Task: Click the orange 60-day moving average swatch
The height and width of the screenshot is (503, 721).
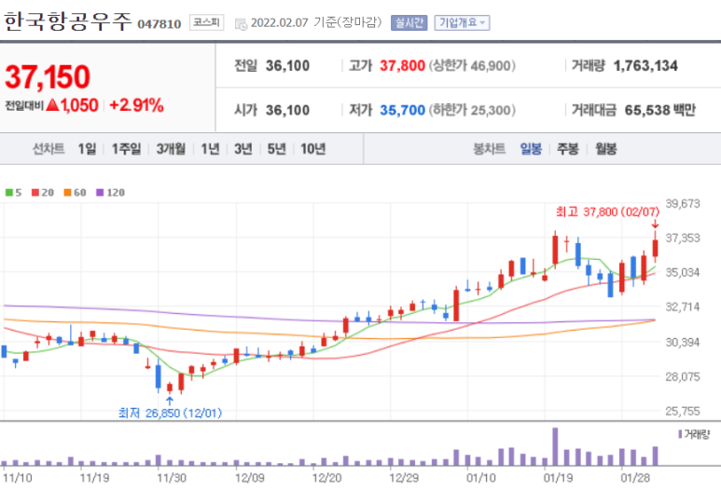Action: [x=67, y=193]
